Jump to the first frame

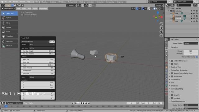coord(76,103)
